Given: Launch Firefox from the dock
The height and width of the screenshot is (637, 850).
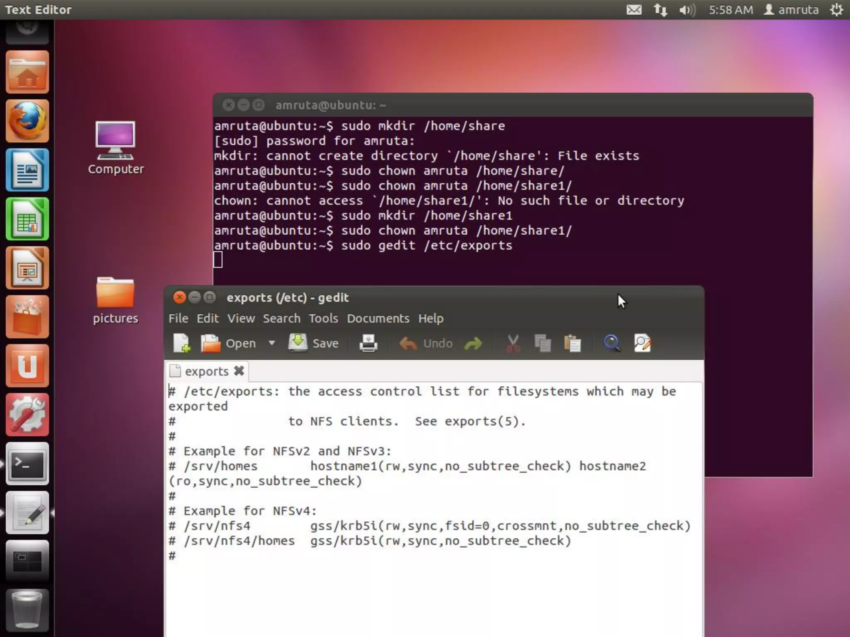Looking at the screenshot, I should coord(27,121).
